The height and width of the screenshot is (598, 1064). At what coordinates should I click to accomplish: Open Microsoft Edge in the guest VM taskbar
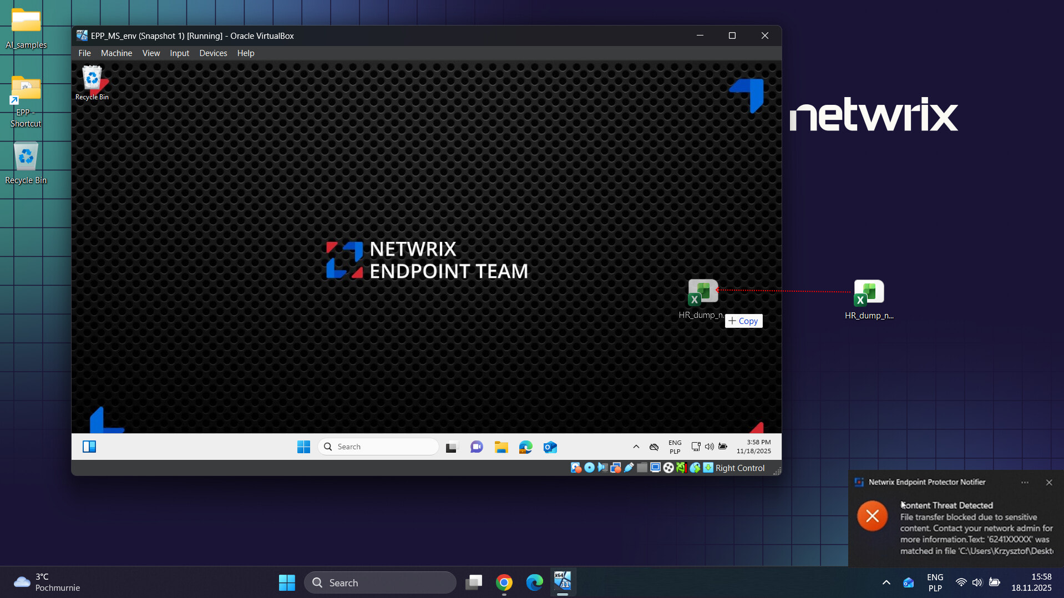point(525,447)
